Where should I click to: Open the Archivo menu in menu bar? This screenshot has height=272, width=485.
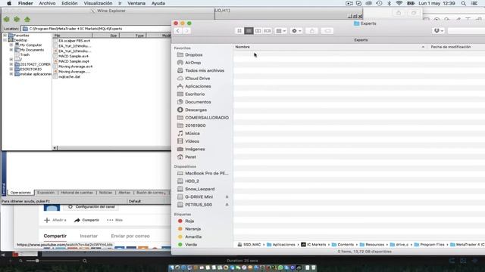[x=47, y=3]
